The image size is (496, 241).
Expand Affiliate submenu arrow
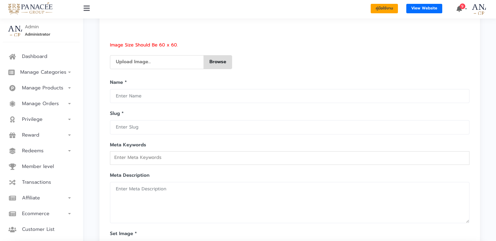point(69,198)
